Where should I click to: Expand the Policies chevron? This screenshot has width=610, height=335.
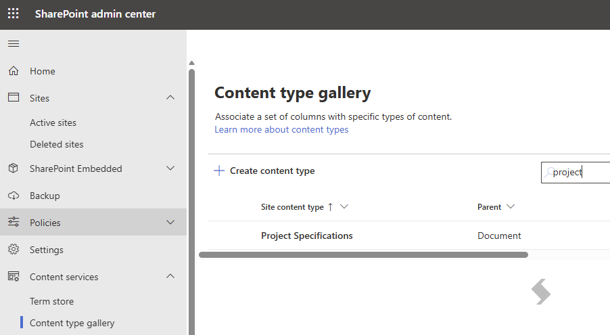170,222
